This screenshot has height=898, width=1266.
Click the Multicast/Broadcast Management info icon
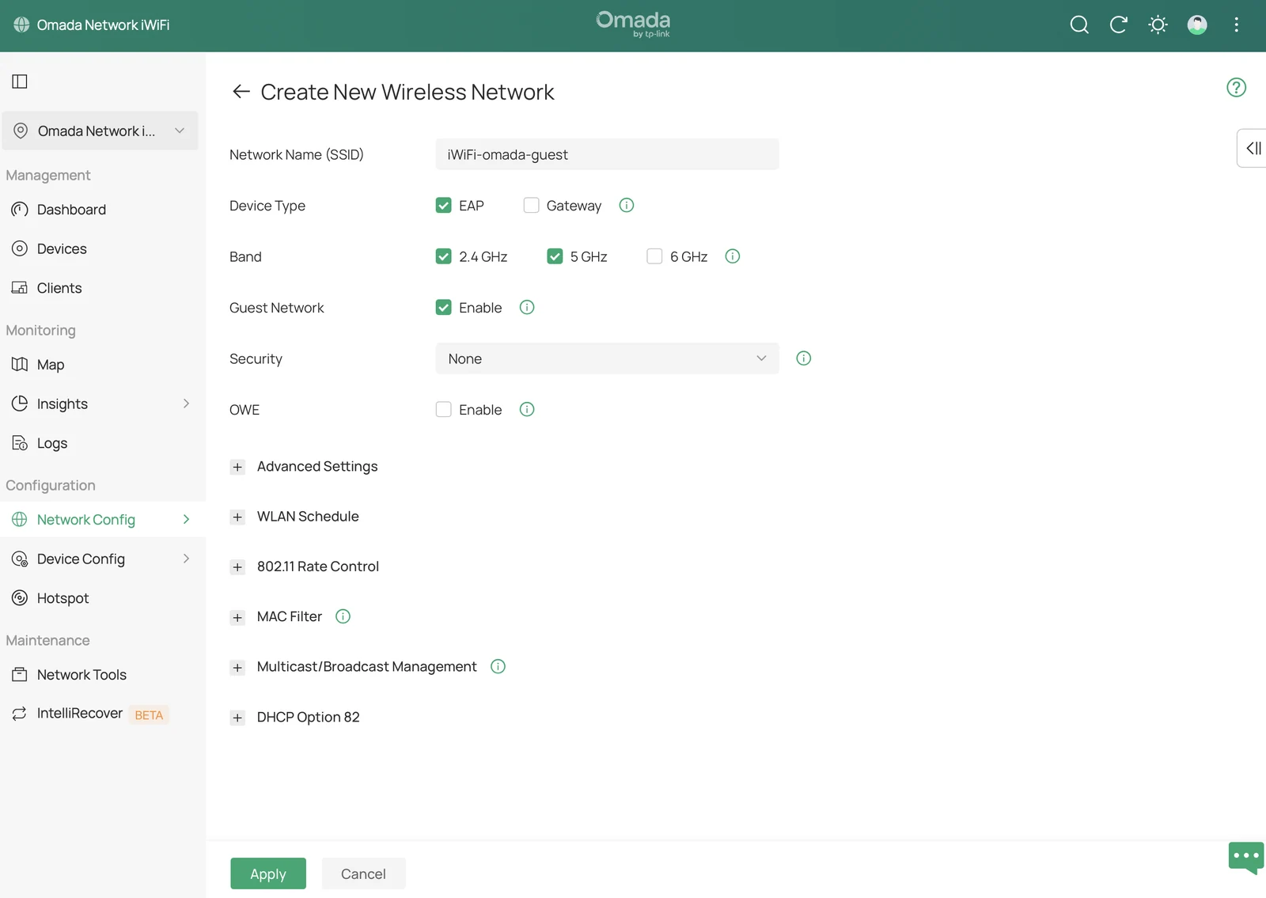pyautogui.click(x=498, y=667)
